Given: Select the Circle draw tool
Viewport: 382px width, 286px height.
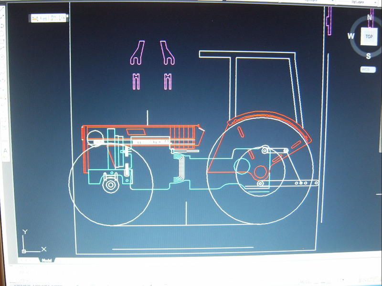Looking at the screenshot, I should click(2, 57).
